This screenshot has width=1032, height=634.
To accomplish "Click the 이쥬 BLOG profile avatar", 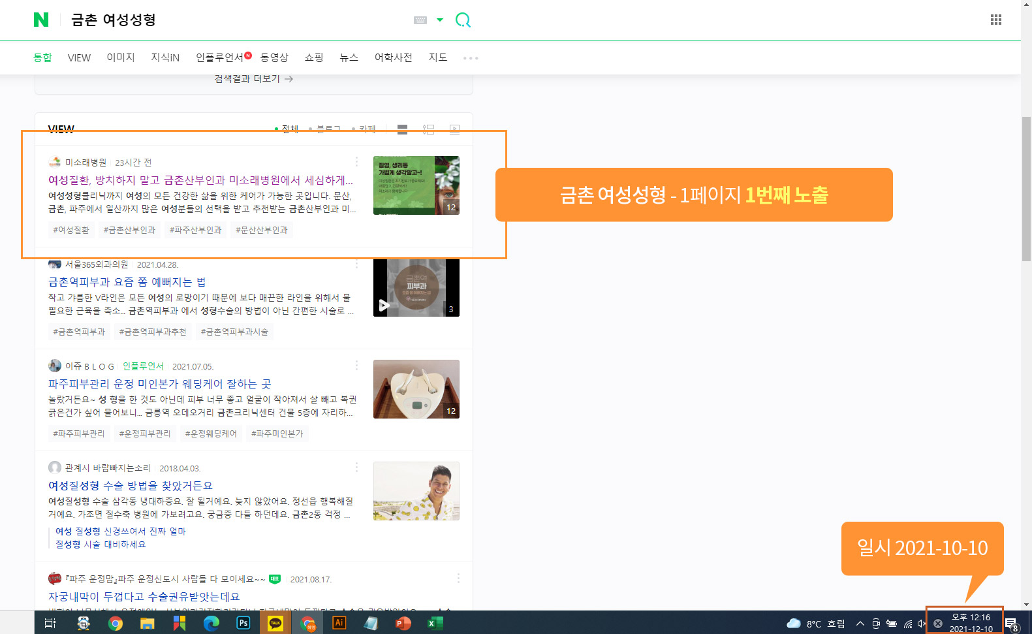I will tap(55, 366).
